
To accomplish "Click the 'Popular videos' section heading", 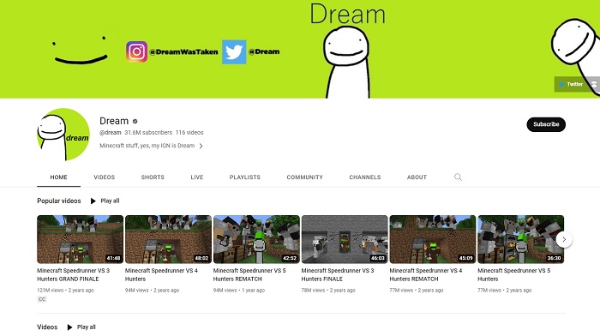I will coord(59,201).
